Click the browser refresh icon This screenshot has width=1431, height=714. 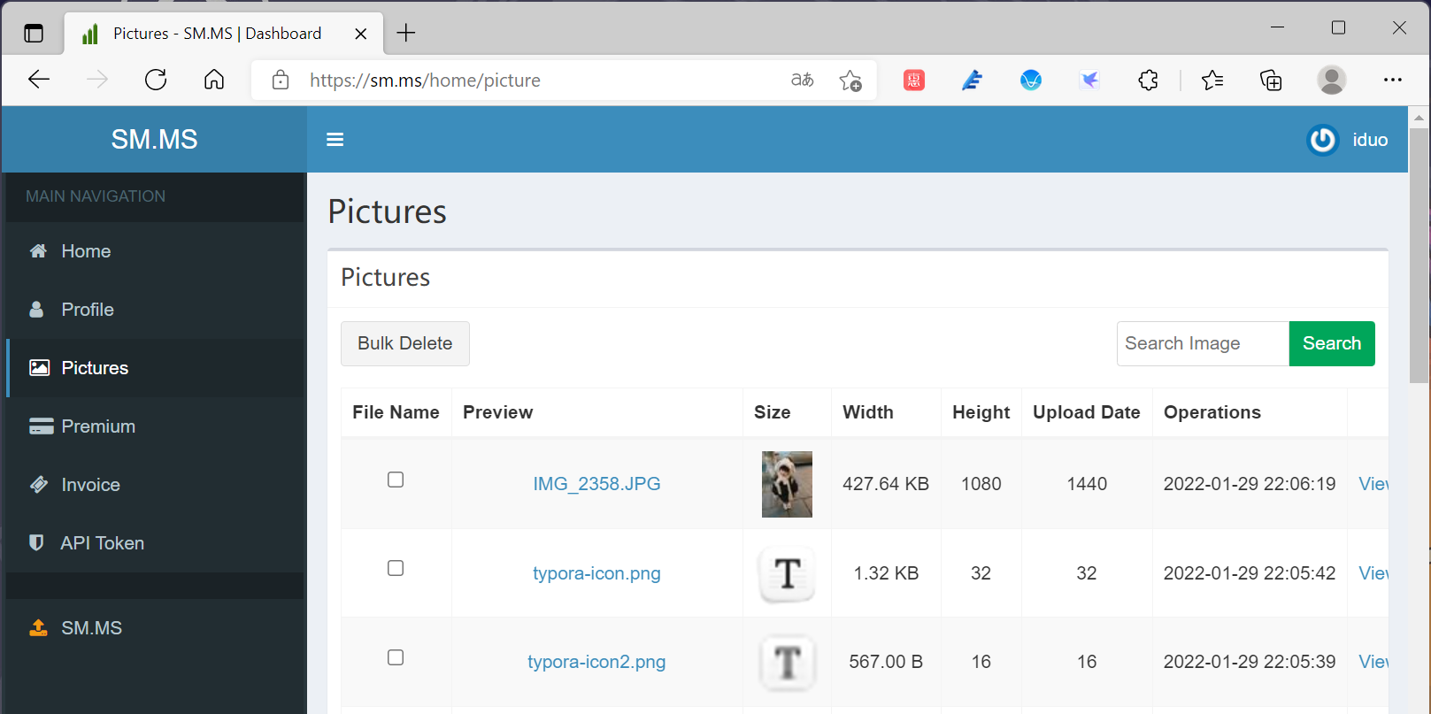pos(156,81)
